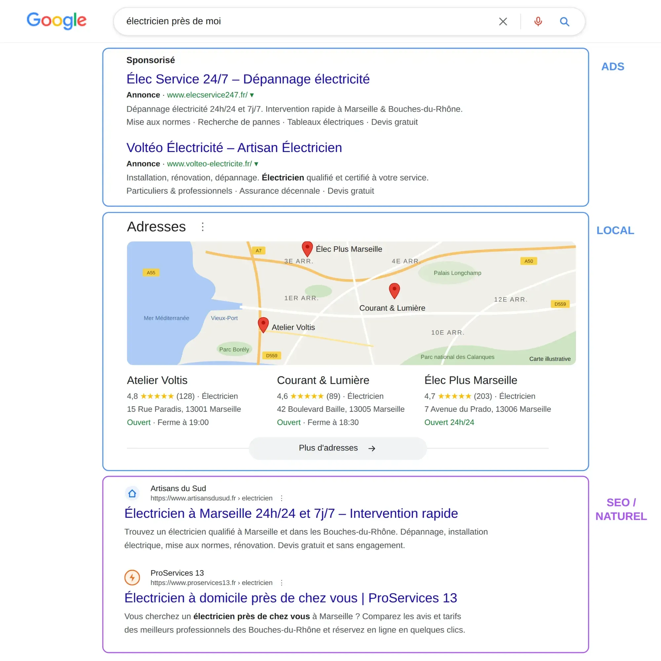
Task: Open the Élec Plus Marseille listing title
Action: point(471,380)
